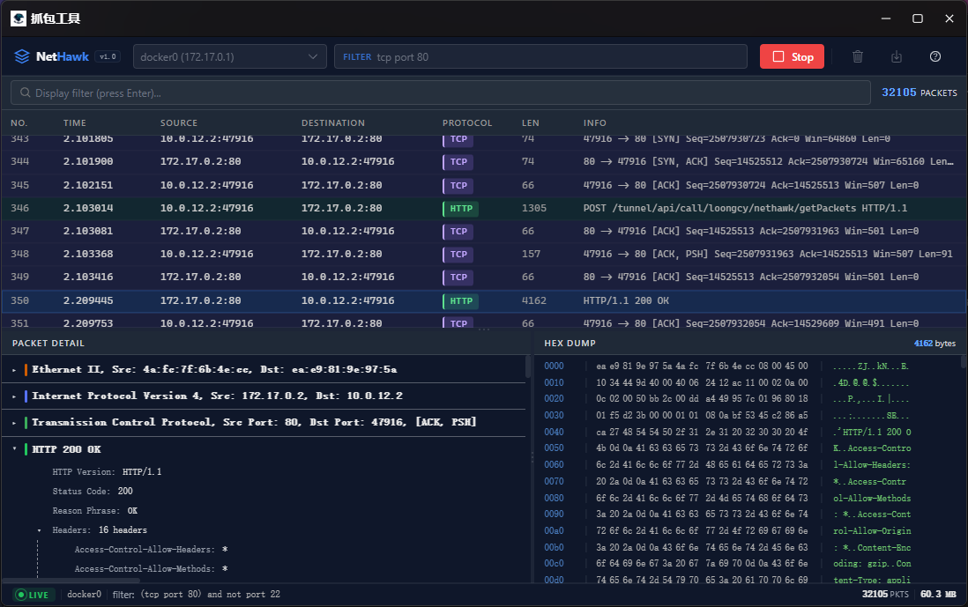Sort by the TIME column header
The height and width of the screenshot is (607, 968).
(x=75, y=123)
